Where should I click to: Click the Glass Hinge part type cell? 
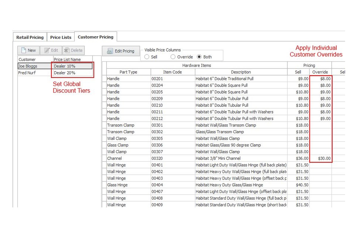(129, 185)
